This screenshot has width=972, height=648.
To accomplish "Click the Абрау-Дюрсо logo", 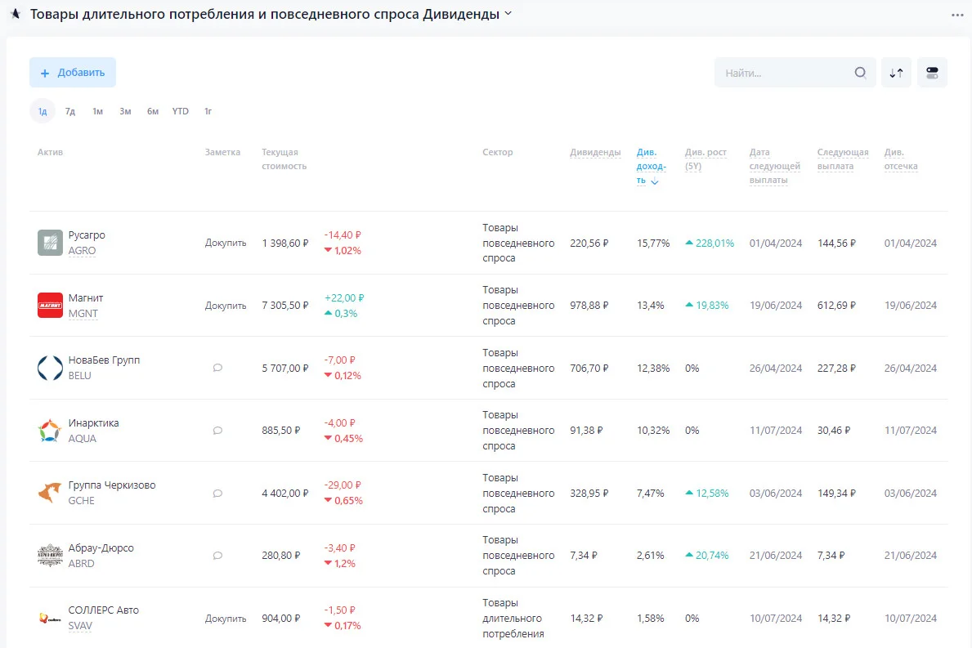I will (50, 556).
